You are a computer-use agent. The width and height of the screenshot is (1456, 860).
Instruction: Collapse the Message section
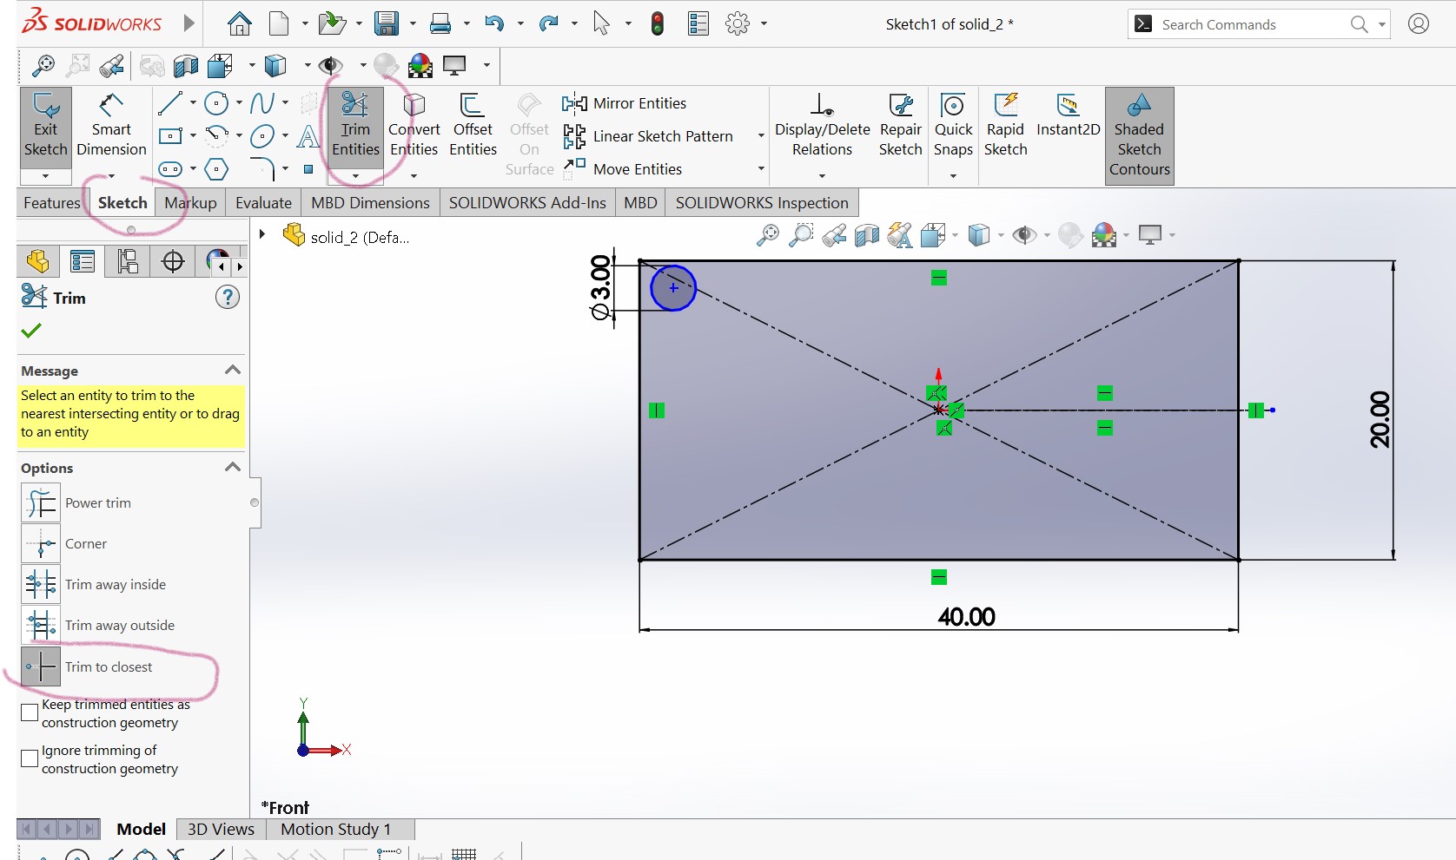232,370
